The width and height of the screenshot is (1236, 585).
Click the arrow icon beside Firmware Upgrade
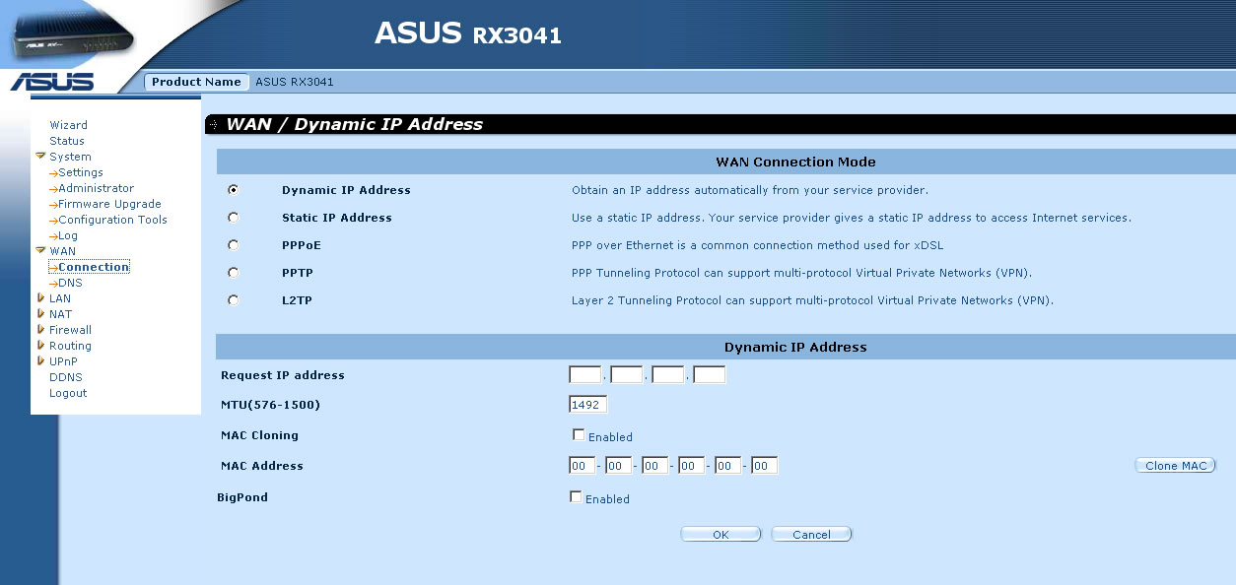[x=53, y=204]
